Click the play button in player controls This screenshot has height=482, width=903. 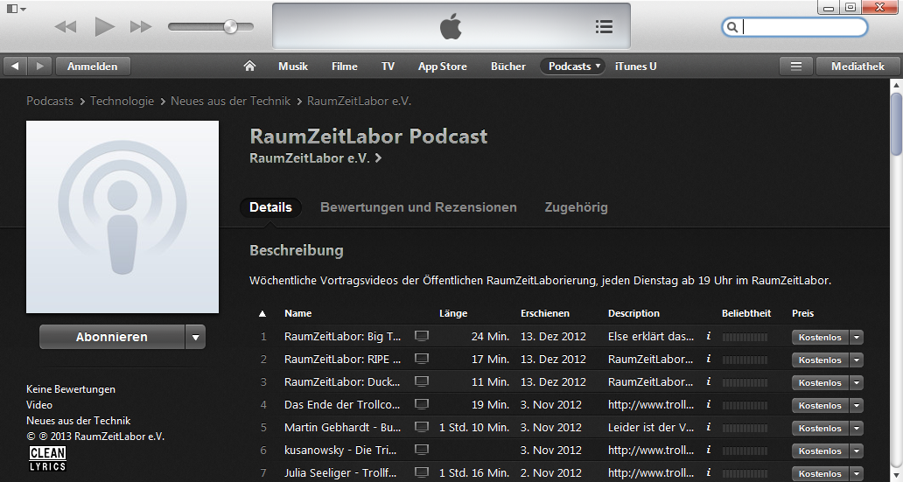point(104,26)
